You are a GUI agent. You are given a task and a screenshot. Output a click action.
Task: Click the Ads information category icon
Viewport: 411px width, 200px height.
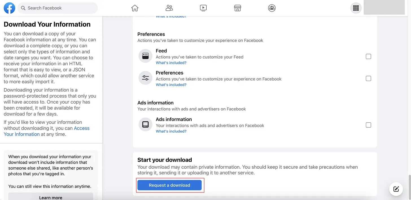(145, 125)
